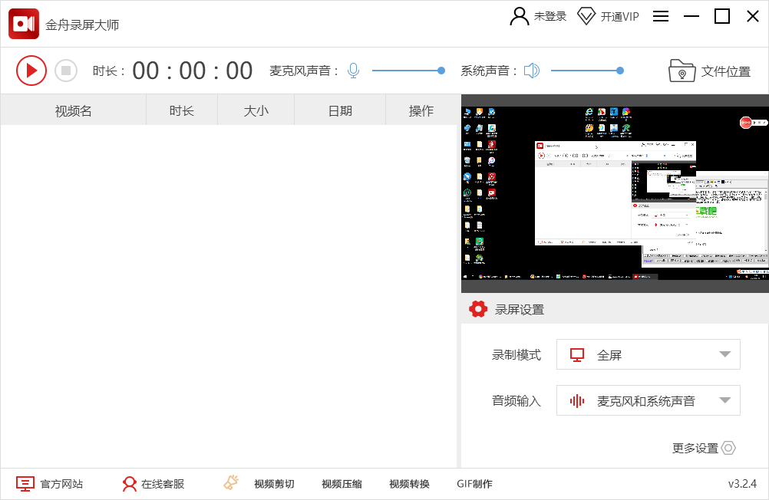Close the 金舟录屏大师 window
Image resolution: width=769 pixels, height=500 pixels.
click(x=753, y=16)
